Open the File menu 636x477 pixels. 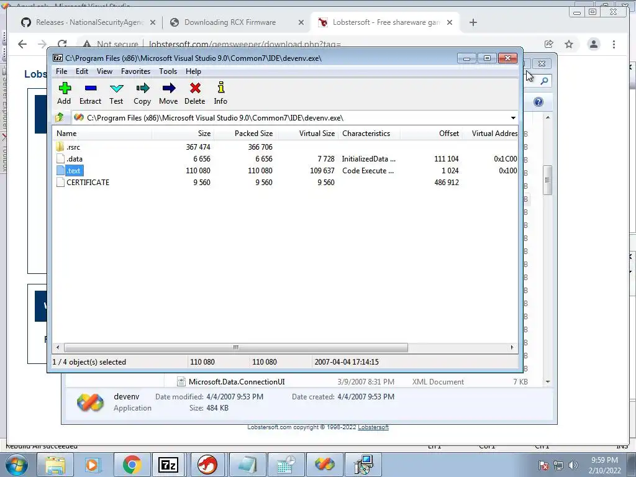(x=61, y=71)
